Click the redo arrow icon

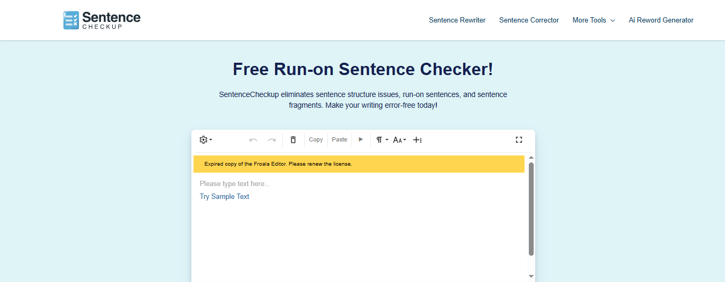(x=272, y=139)
